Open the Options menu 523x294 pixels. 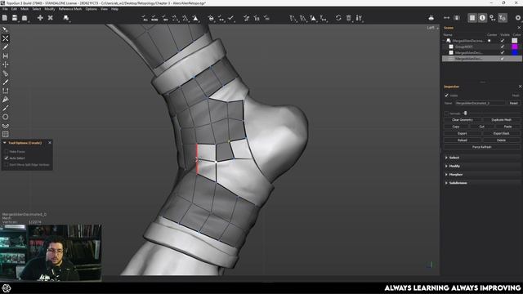tap(91, 9)
